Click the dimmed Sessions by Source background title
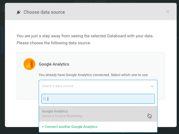 90,1
